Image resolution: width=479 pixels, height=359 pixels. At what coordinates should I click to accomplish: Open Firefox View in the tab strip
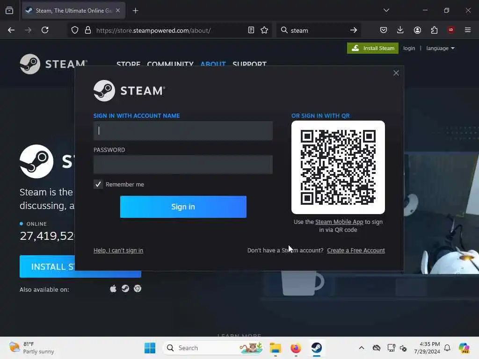click(9, 11)
